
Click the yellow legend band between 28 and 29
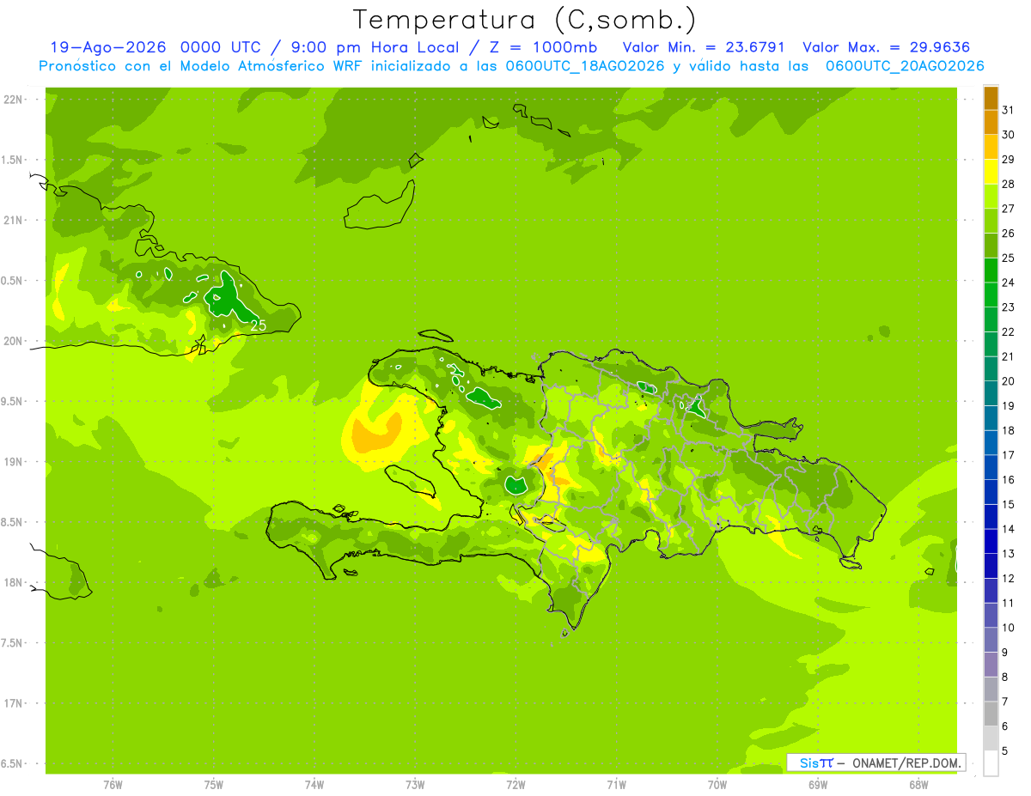coord(991,172)
